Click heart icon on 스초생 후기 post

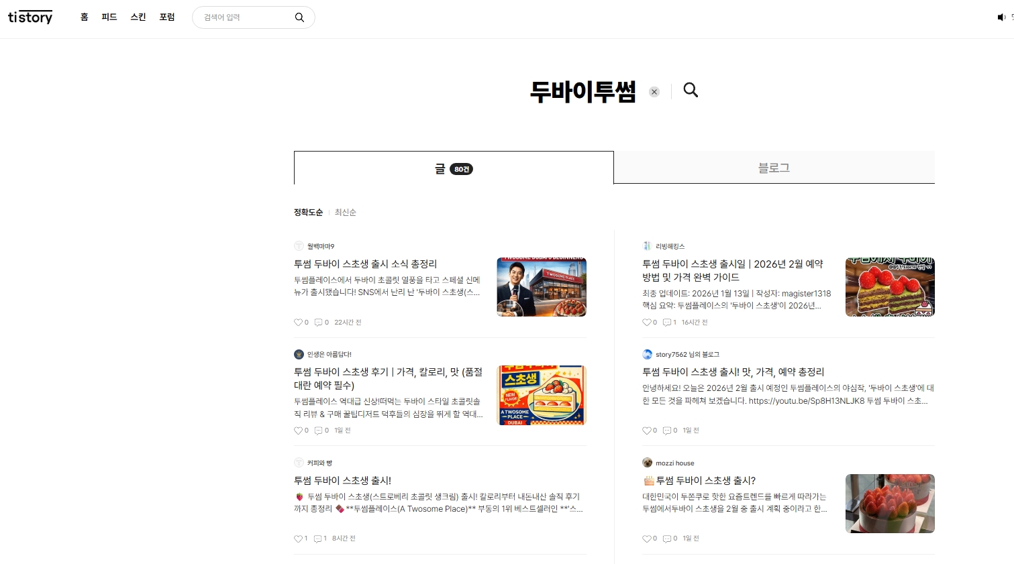[x=298, y=431]
